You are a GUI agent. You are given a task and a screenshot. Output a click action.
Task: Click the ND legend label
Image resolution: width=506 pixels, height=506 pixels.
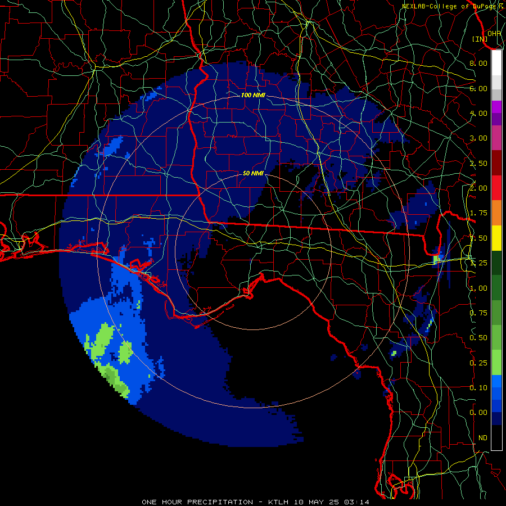tap(483, 438)
